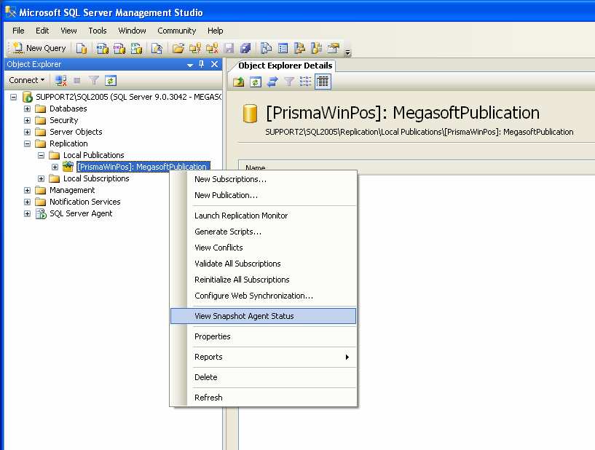
Task: Select View Conflicts menu entry
Action: pos(264,248)
